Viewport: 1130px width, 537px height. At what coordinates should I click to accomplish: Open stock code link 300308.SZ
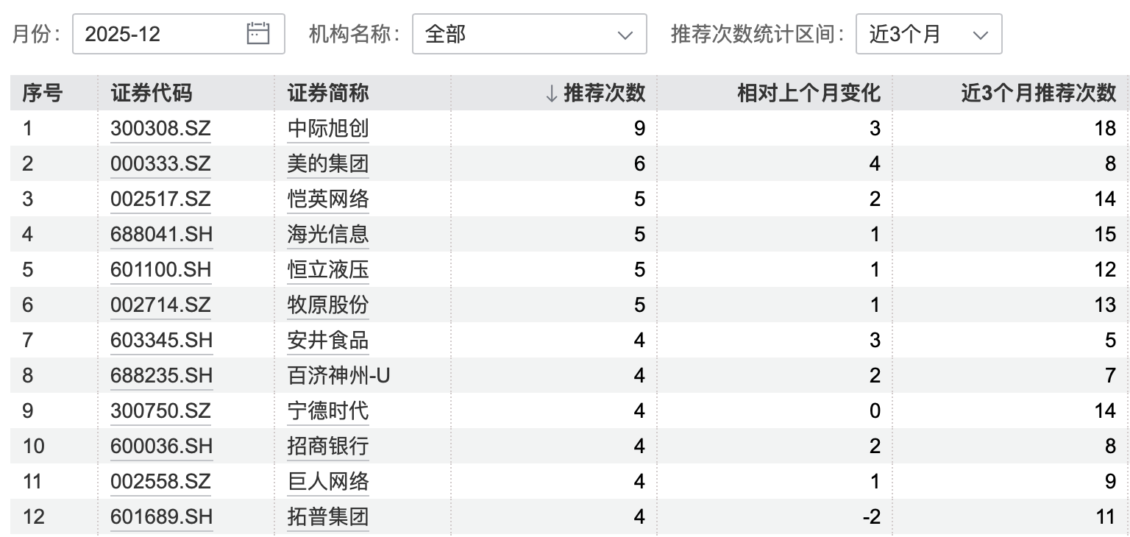pos(160,129)
